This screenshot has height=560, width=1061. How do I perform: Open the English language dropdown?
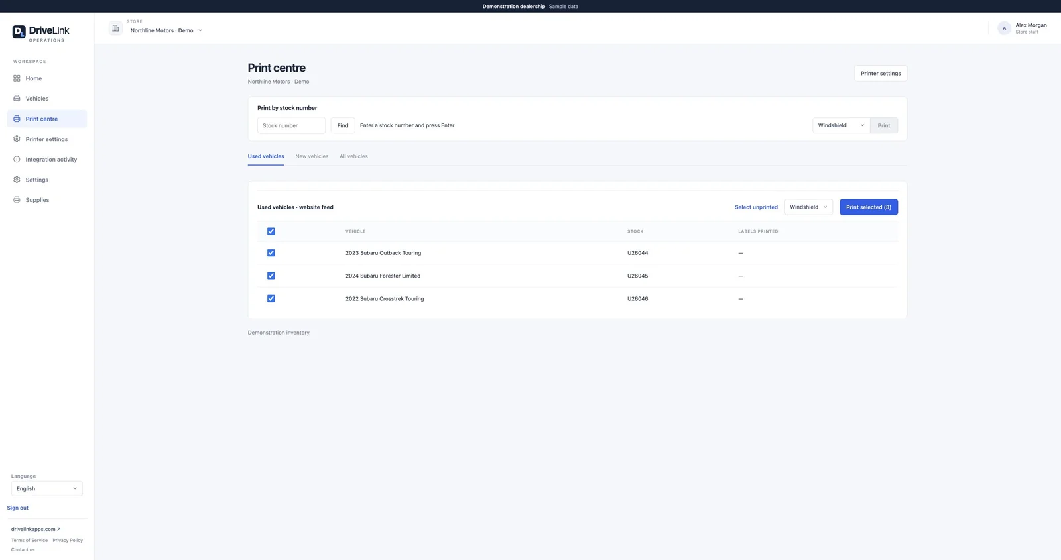pyautogui.click(x=46, y=488)
